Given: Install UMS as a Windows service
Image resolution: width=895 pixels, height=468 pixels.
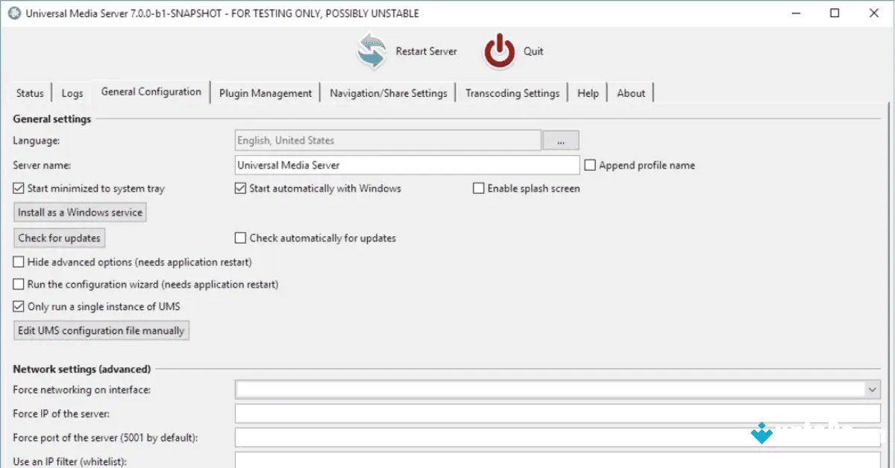Looking at the screenshot, I should [x=79, y=212].
